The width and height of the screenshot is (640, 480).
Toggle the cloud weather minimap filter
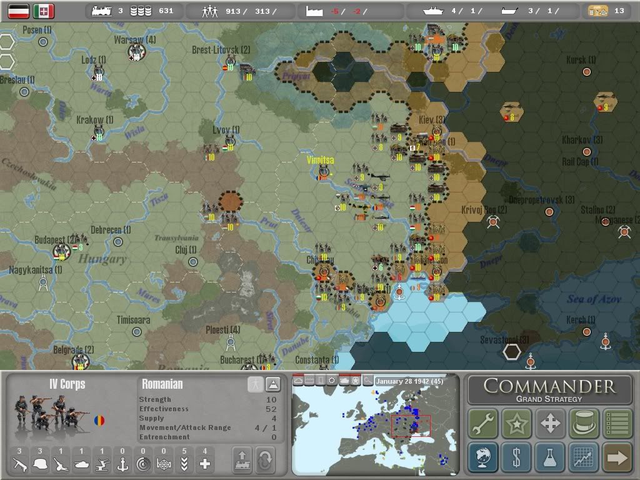coord(298,381)
